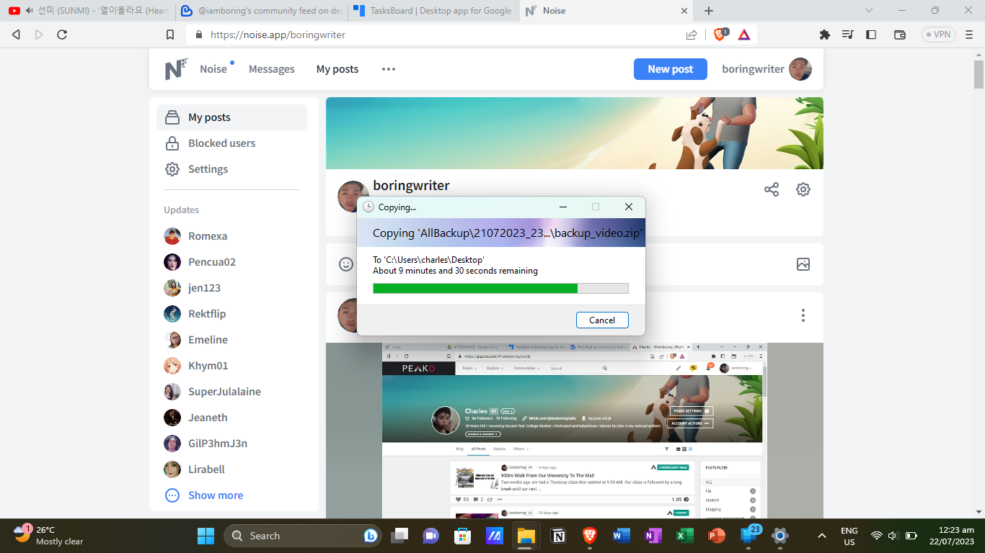Image resolution: width=985 pixels, height=553 pixels.
Task: Expand the tab search dropdown arrow
Action: 868,11
